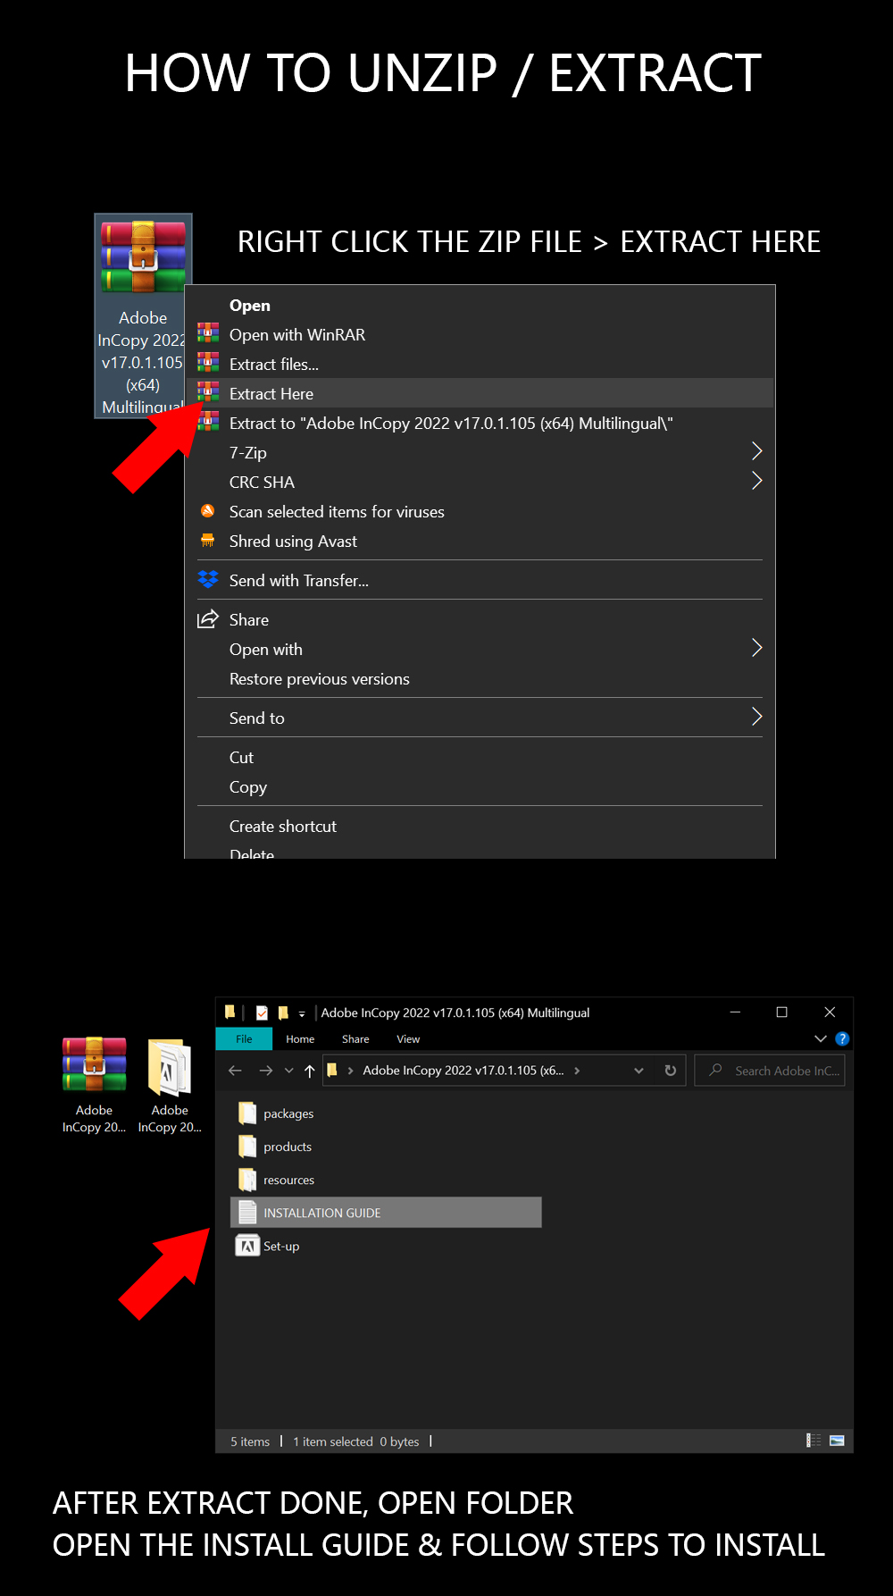Expand the ribbon with chevron
Image resolution: width=893 pixels, height=1596 pixels.
(x=821, y=1038)
